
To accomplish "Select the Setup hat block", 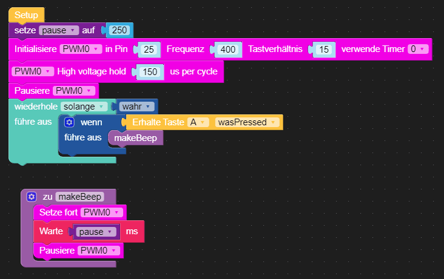I will 26,15.
